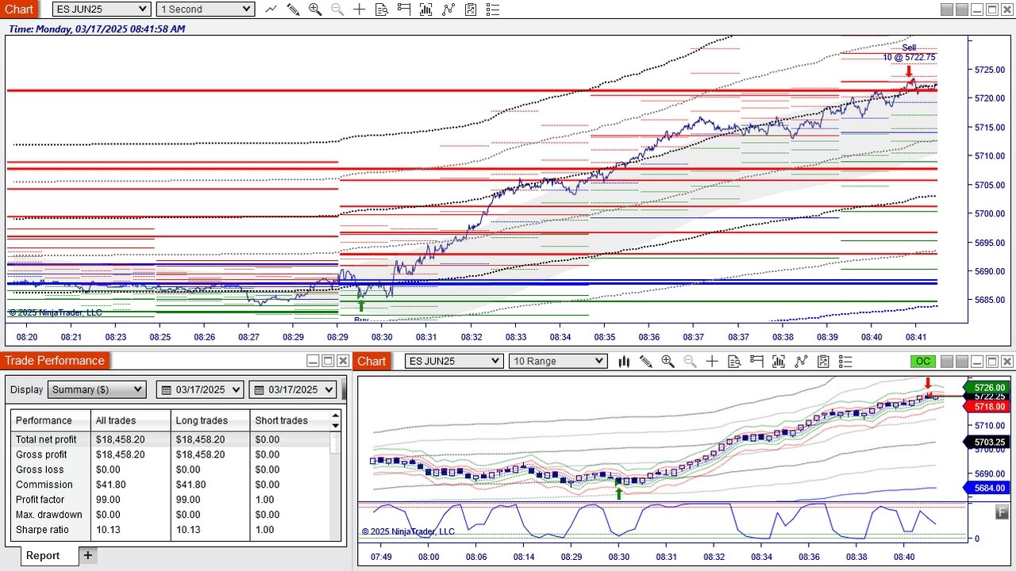Open strategies icon in bottom chart toolbar
1016x571 pixels.
pyautogui.click(x=823, y=361)
